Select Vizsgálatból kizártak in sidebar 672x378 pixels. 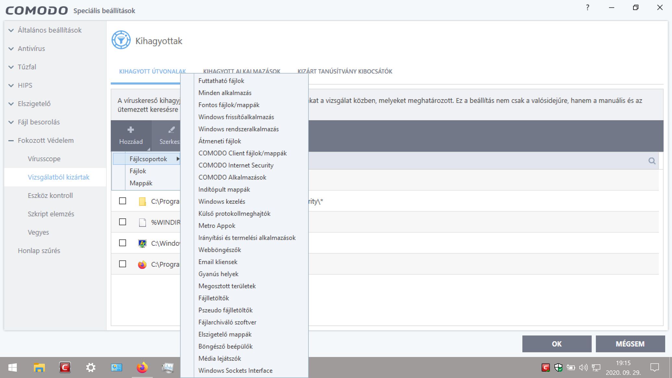(58, 177)
